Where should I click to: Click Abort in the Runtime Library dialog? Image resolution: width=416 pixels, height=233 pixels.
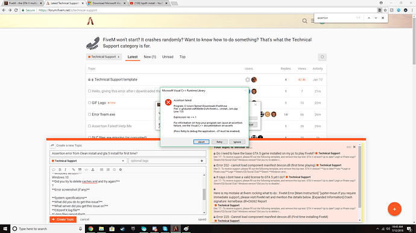201,142
